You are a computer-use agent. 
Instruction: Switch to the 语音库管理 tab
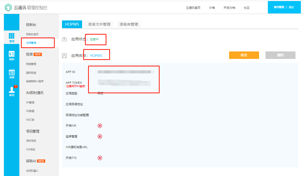tap(129, 24)
